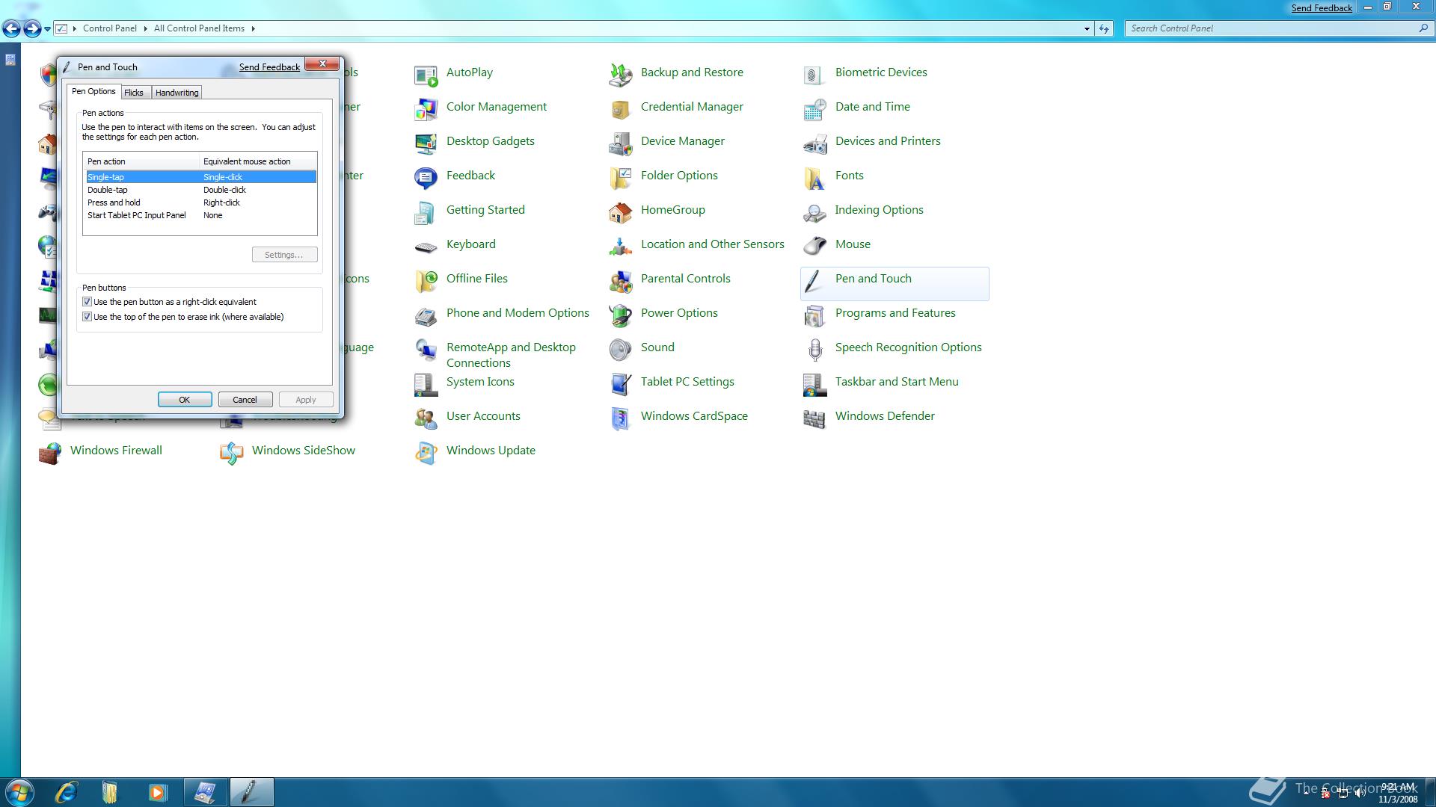
Task: Select the Double-tap pen action row
Action: 200,190
